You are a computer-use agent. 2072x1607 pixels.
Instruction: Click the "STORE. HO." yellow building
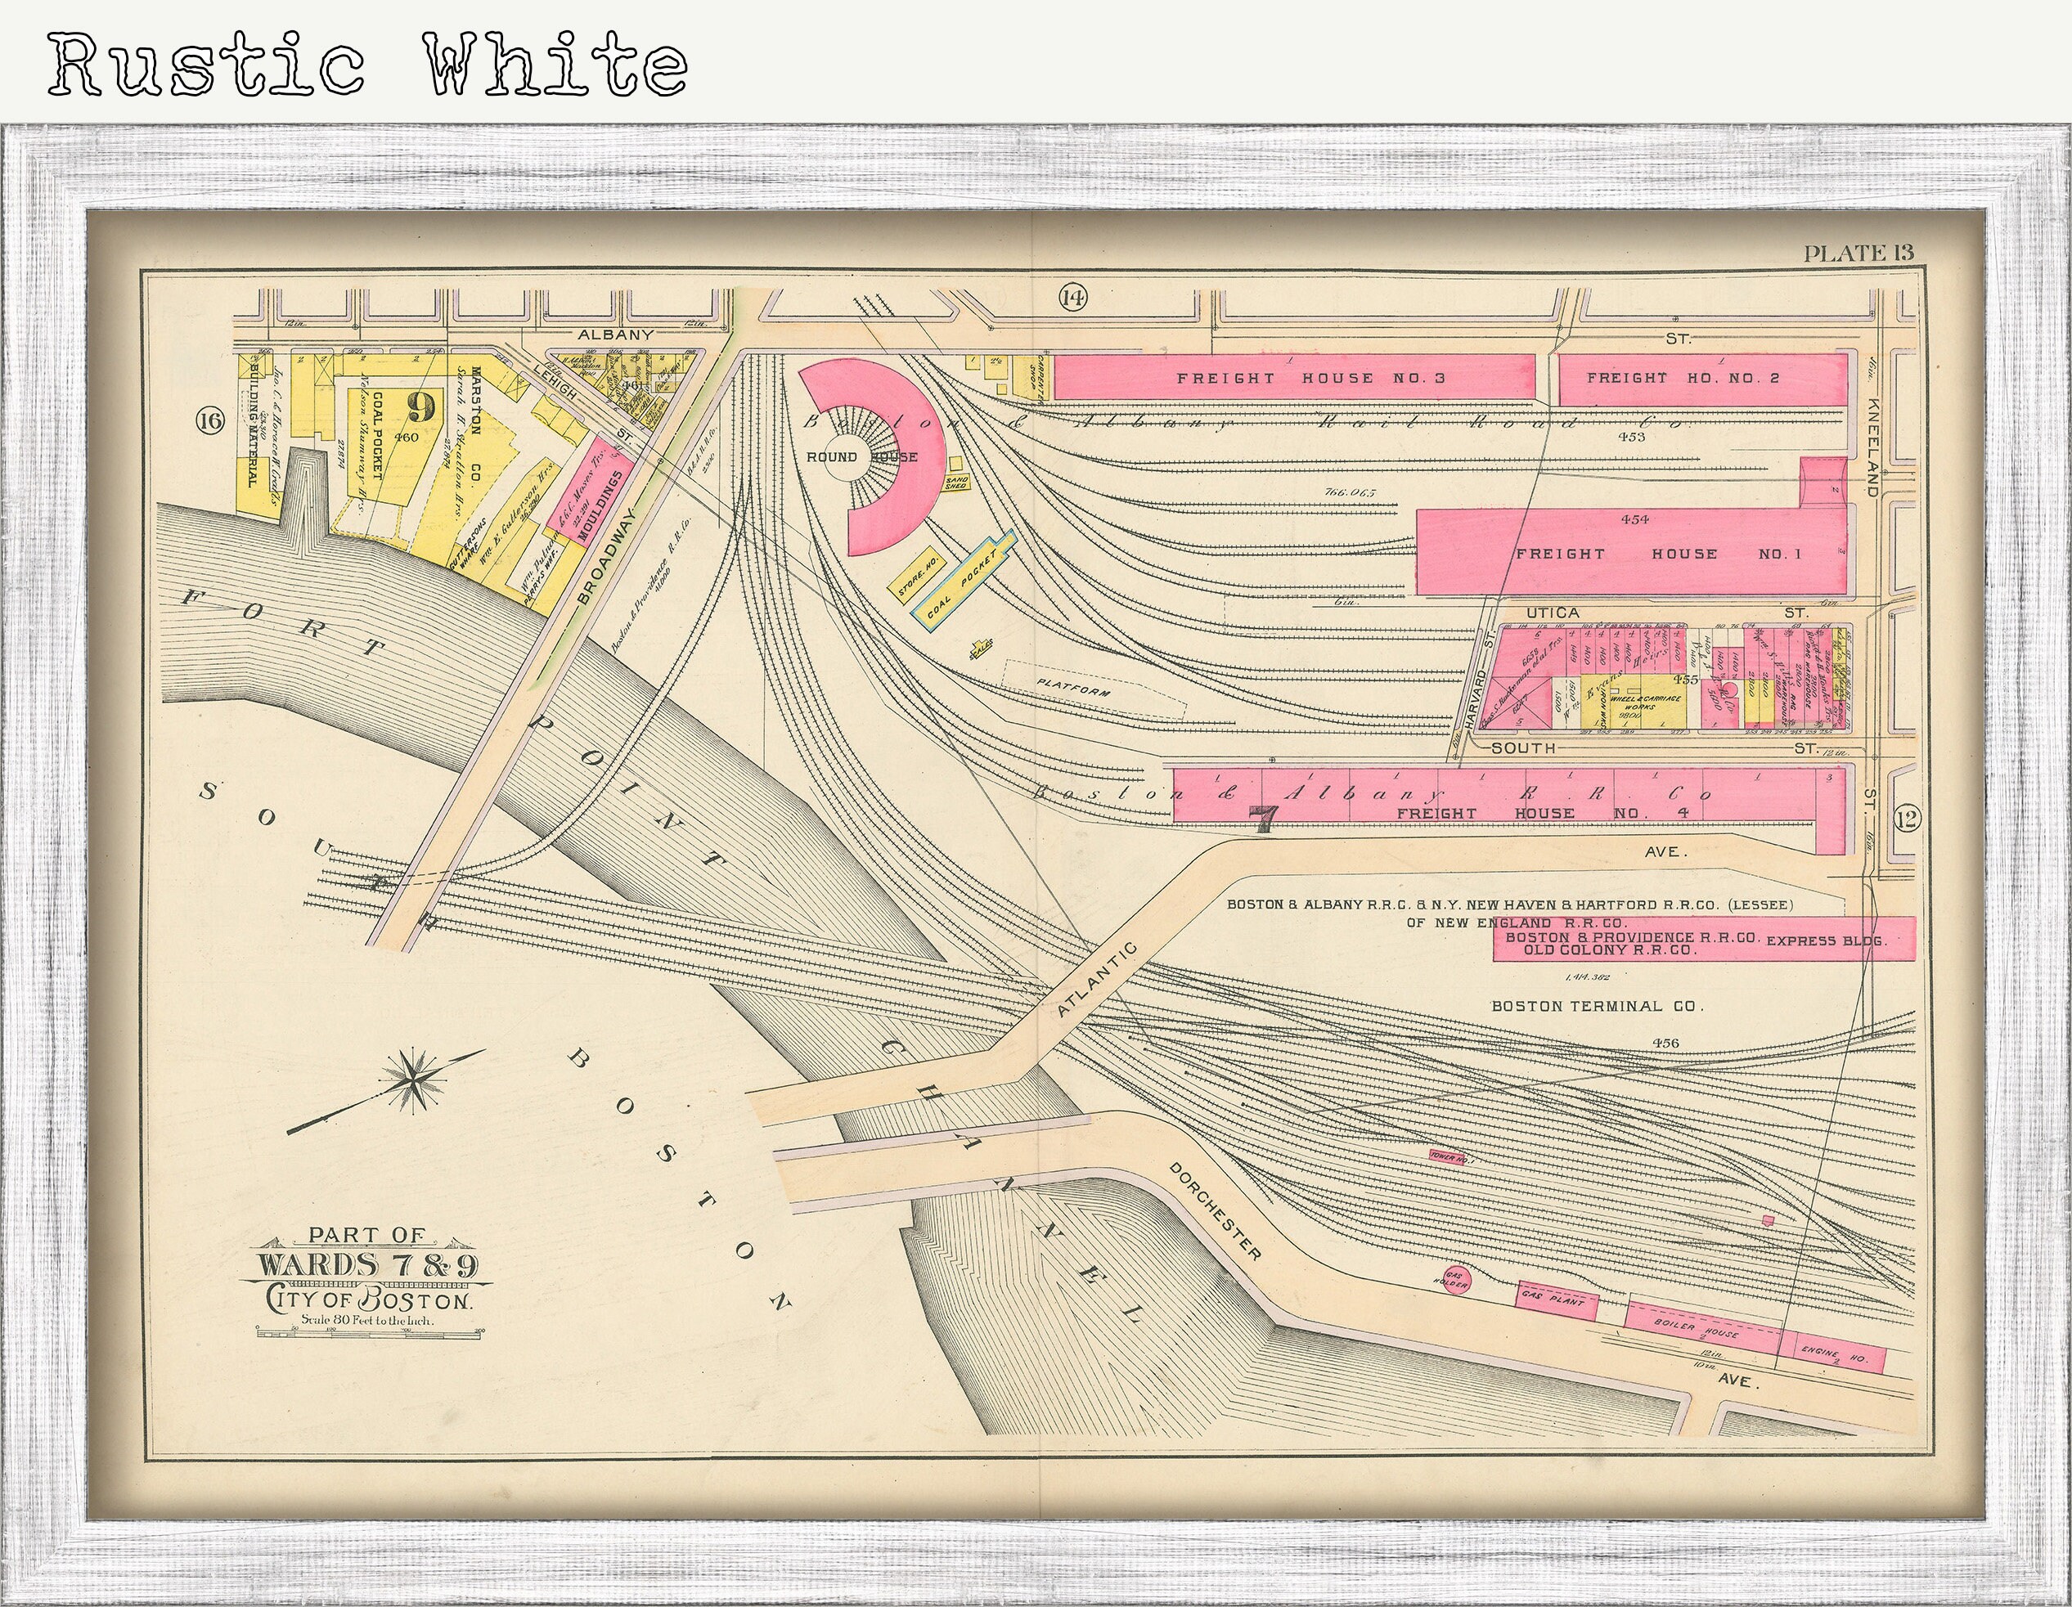(x=918, y=574)
